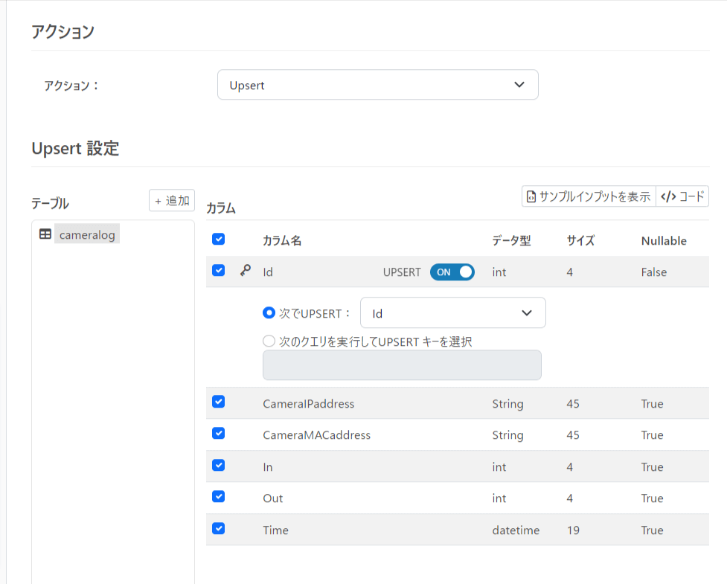Uncheck the Out column checkbox
This screenshot has width=727, height=584.
pyautogui.click(x=218, y=496)
